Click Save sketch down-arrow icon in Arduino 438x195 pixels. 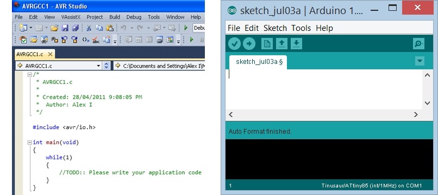coord(296,44)
